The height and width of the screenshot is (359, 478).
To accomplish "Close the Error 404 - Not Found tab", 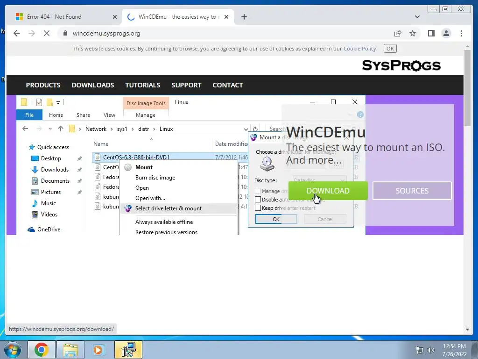I will pyautogui.click(x=115, y=17).
